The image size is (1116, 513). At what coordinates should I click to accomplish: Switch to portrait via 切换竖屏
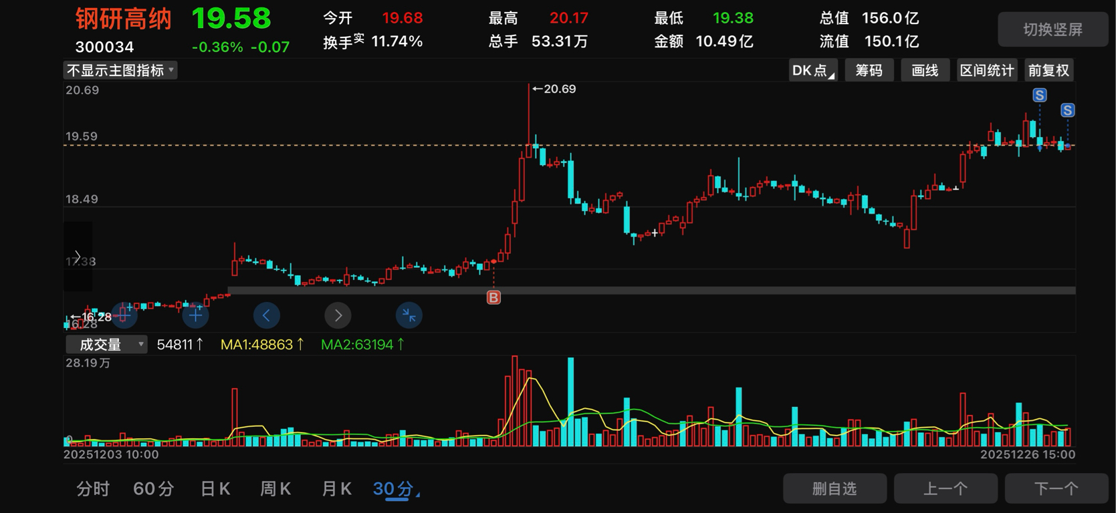(x=1052, y=29)
